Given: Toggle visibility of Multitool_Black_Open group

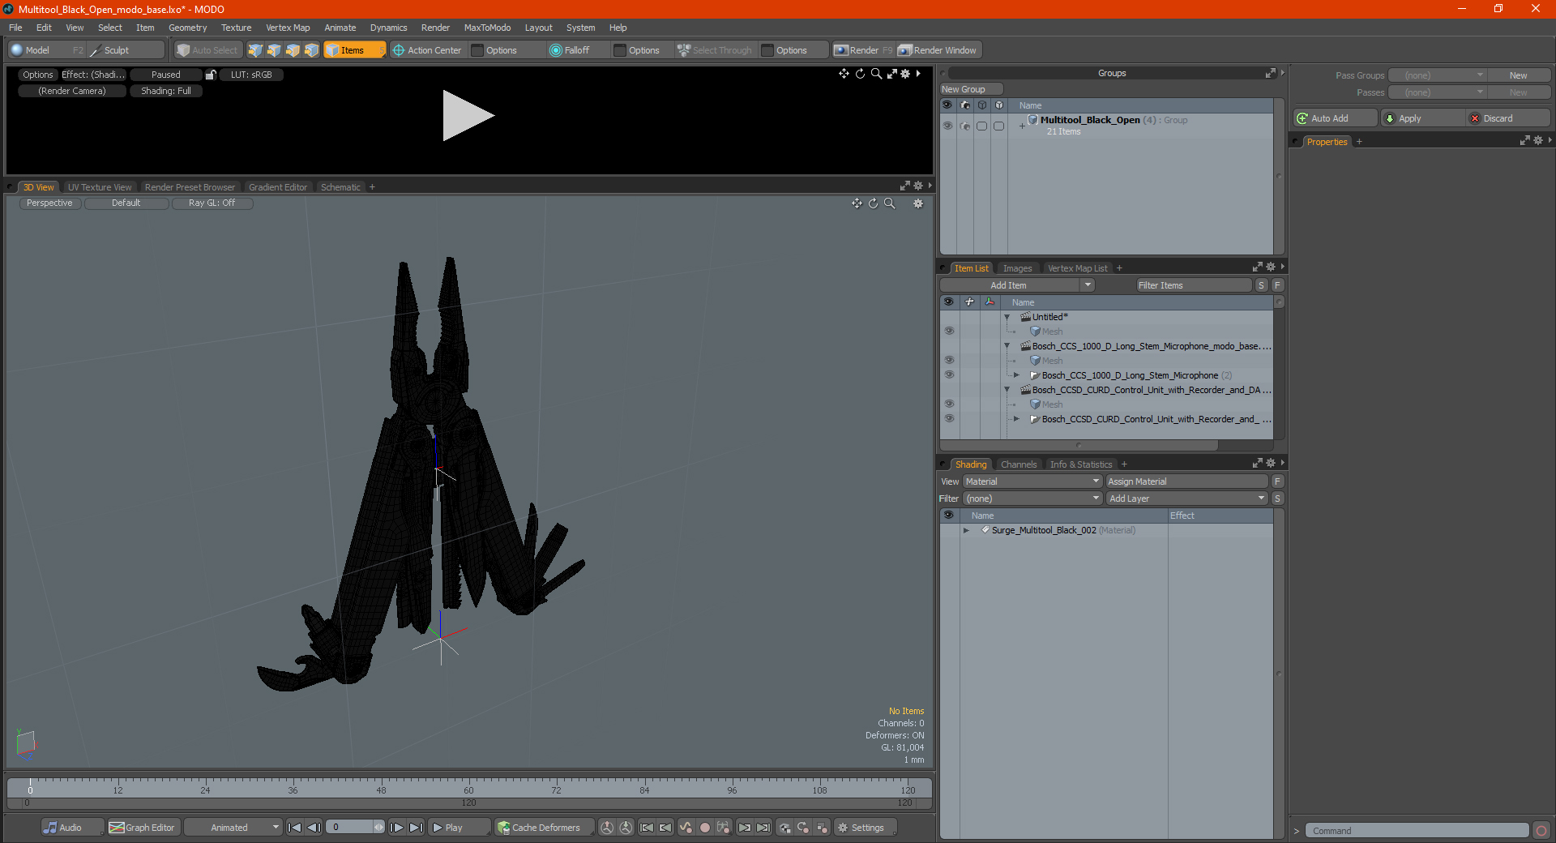Looking at the screenshot, I should [947, 126].
